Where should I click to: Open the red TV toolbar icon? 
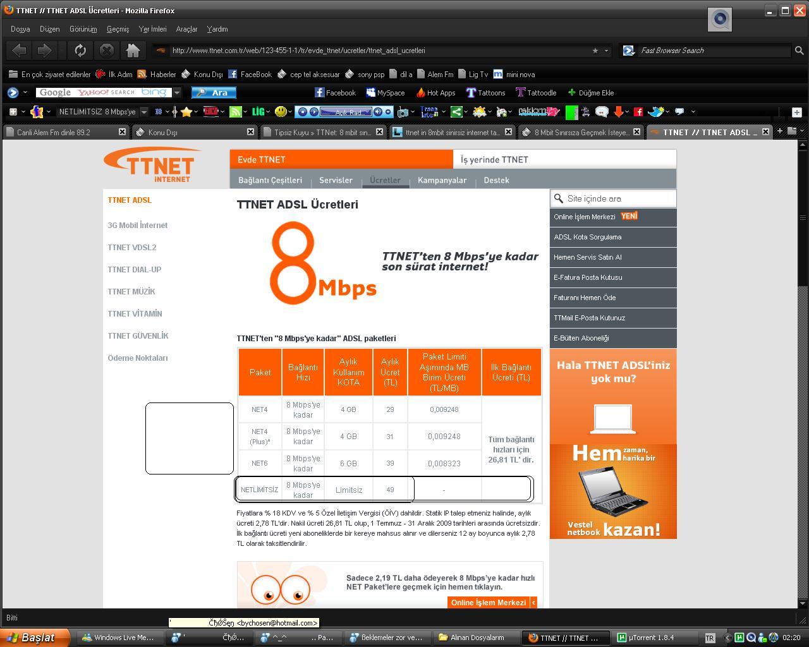pyautogui.click(x=210, y=112)
